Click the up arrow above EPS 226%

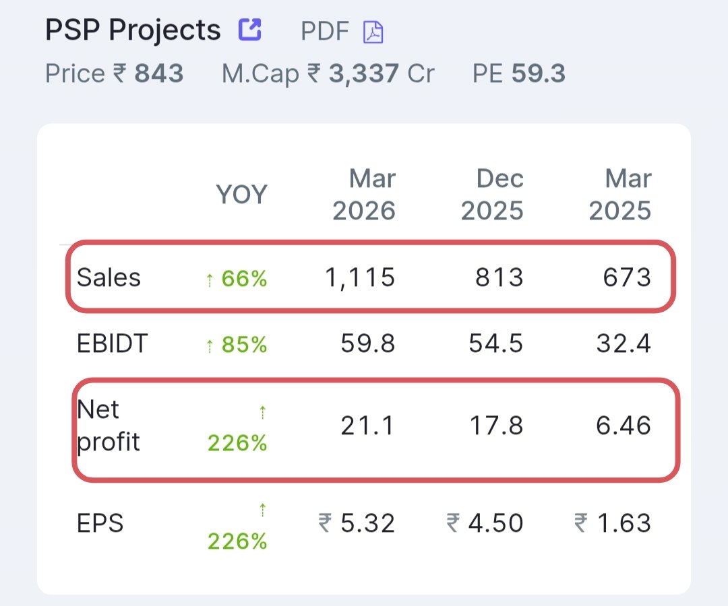(x=263, y=510)
